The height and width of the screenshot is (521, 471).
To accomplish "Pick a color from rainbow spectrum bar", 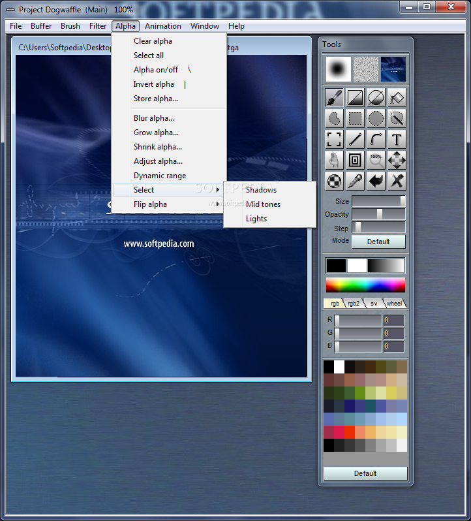I will tap(365, 285).
